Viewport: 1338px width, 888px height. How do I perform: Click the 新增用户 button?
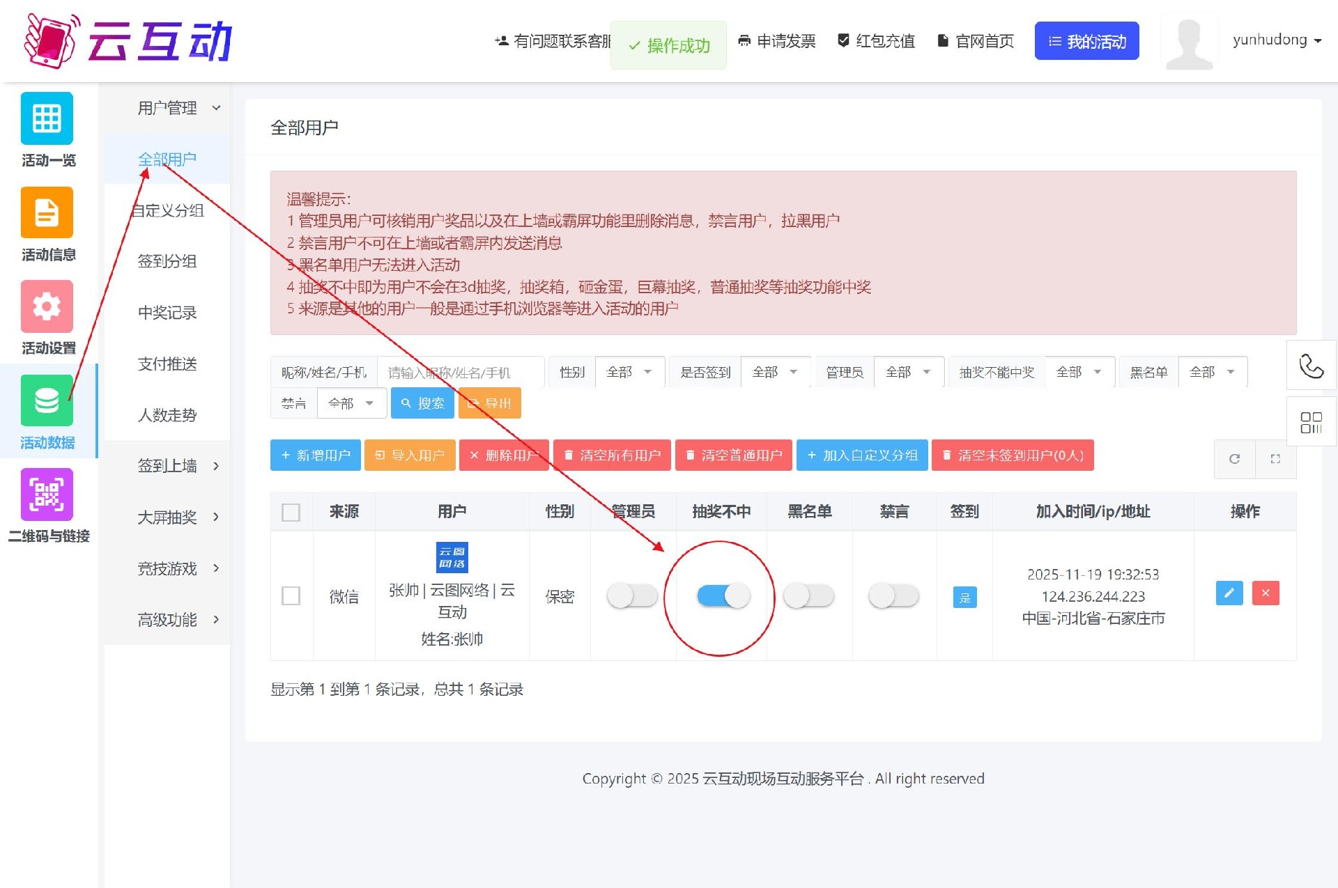[316, 455]
